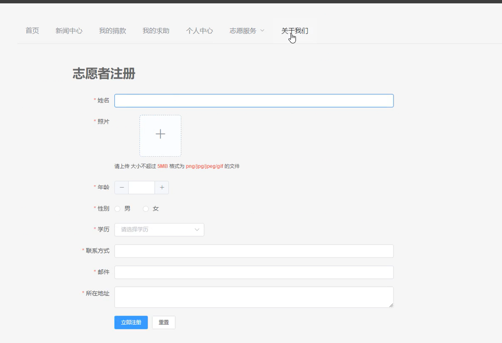This screenshot has width=502, height=343.
Task: Open the 首页 nav item
Action: point(32,31)
